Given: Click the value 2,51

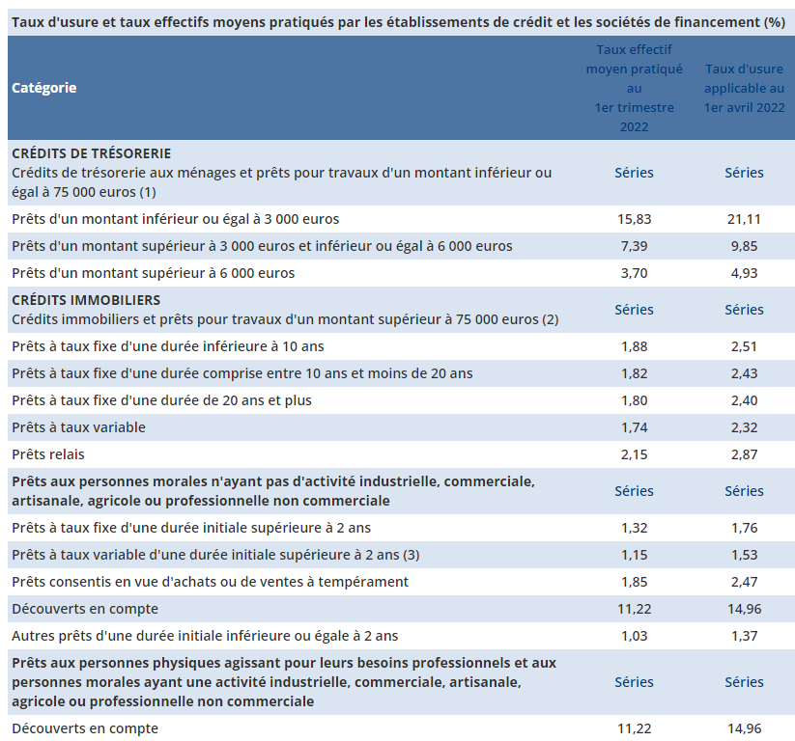Looking at the screenshot, I should (744, 346).
